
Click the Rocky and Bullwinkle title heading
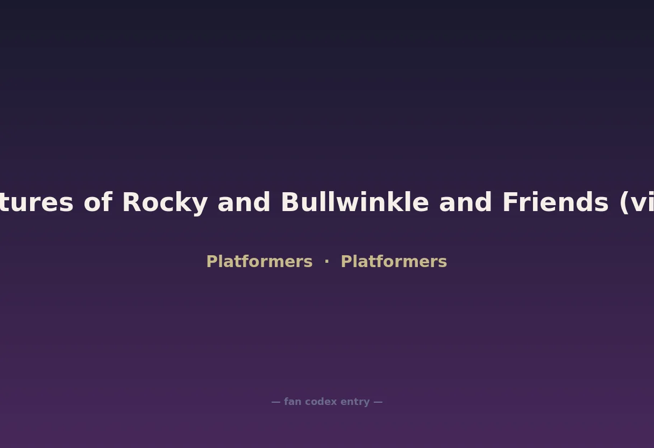pyautogui.click(x=327, y=203)
